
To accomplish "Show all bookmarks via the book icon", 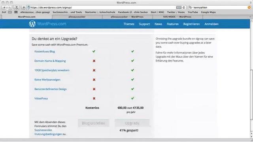I will 10,12.
